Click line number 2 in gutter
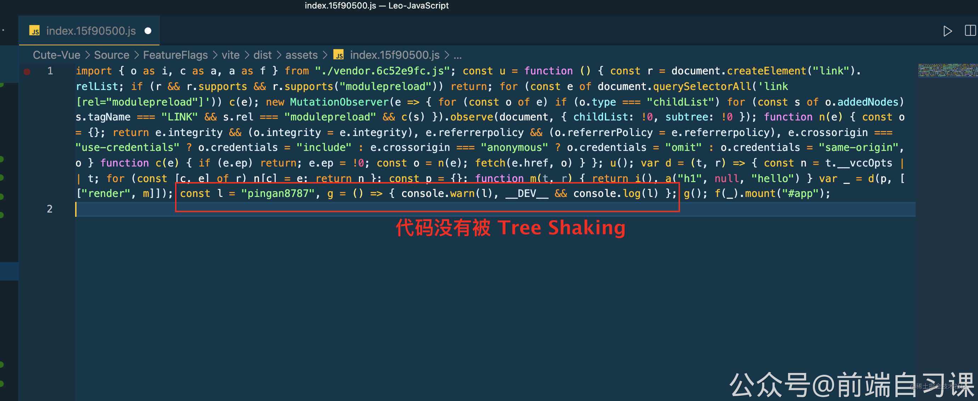Screen dimensions: 978x401 coord(50,209)
